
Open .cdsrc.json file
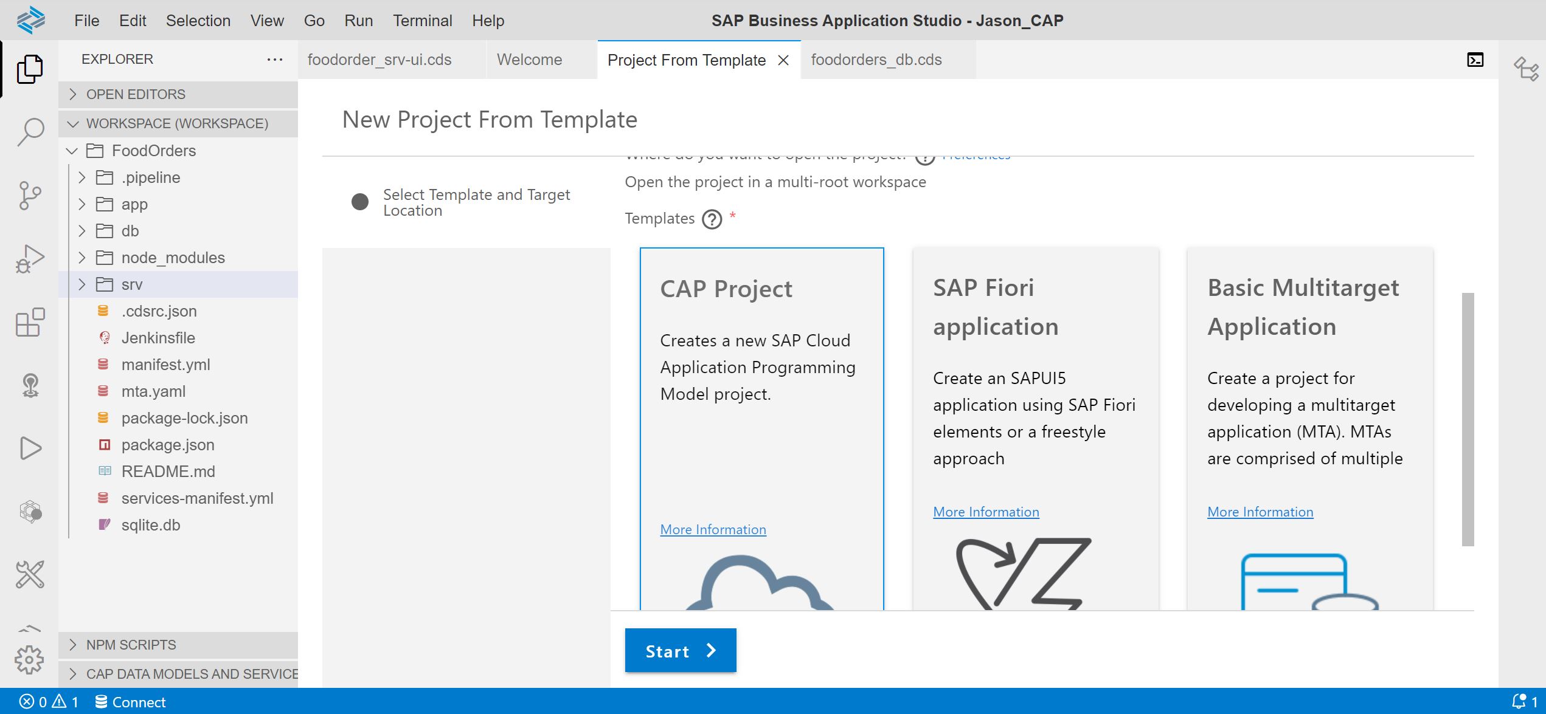(159, 311)
